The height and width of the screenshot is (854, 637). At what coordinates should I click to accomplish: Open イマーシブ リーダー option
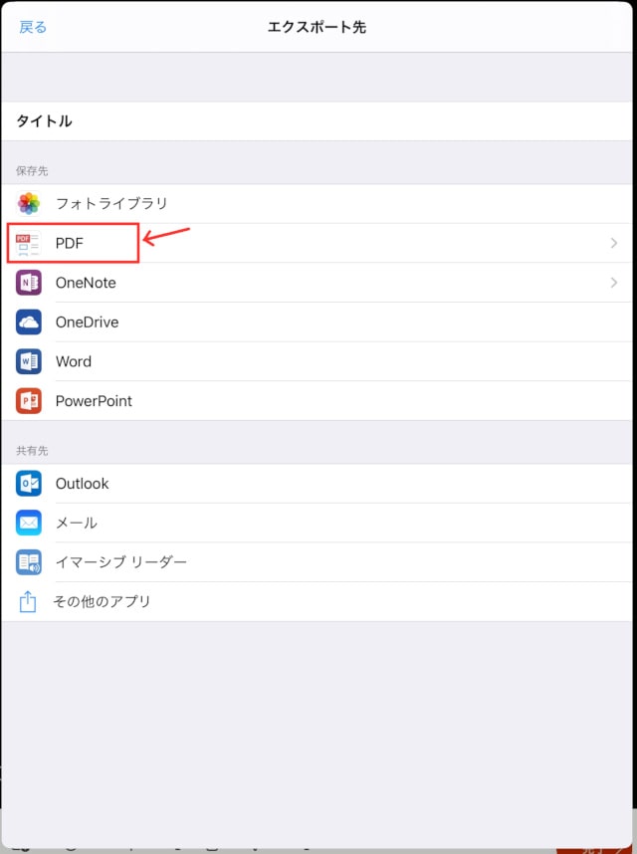120,562
